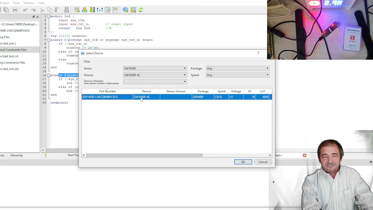Click the Select Device dialog help question mark
The height and width of the screenshot is (210, 373).
[258, 53]
